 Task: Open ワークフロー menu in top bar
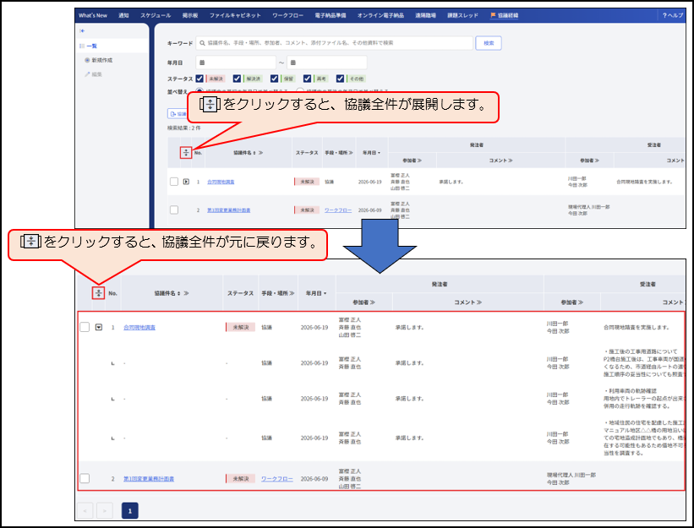[287, 15]
